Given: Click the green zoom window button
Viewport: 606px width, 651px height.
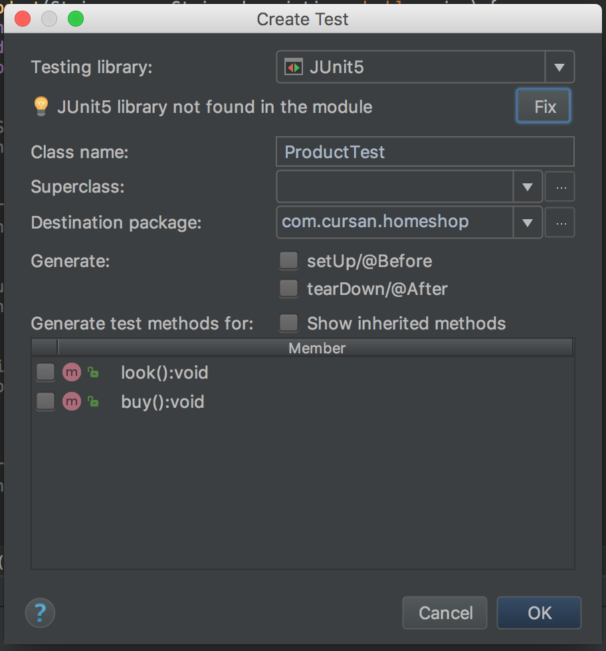Looking at the screenshot, I should 76,19.
